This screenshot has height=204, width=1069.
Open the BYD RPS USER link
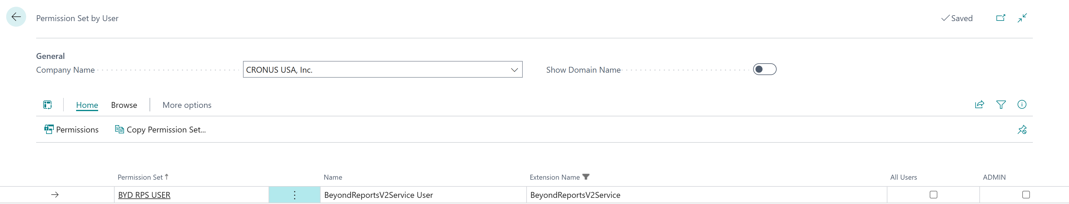144,195
